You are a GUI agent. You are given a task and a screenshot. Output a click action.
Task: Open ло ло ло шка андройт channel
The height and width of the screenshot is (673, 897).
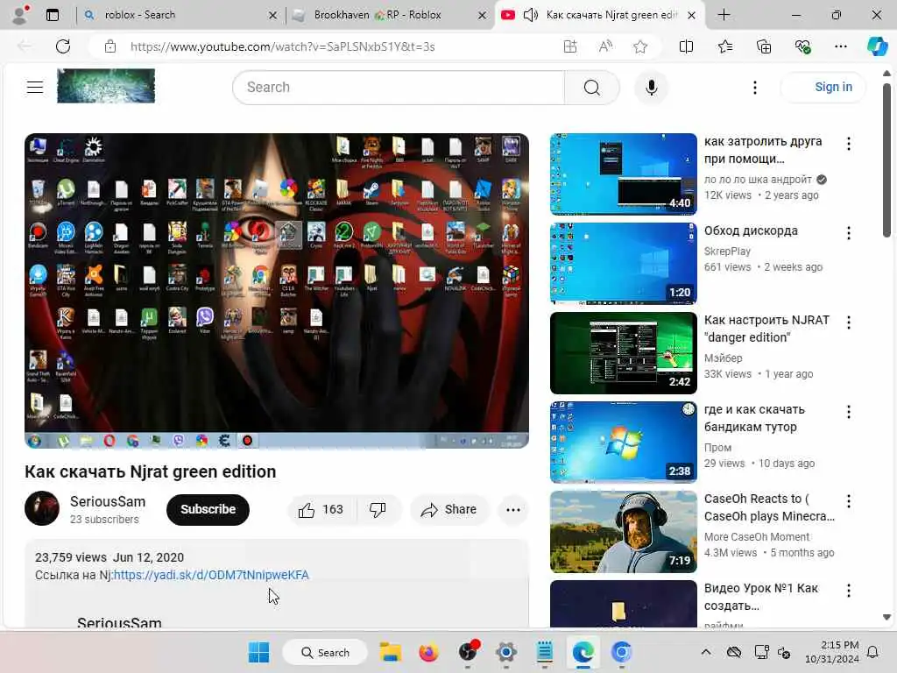click(x=758, y=179)
